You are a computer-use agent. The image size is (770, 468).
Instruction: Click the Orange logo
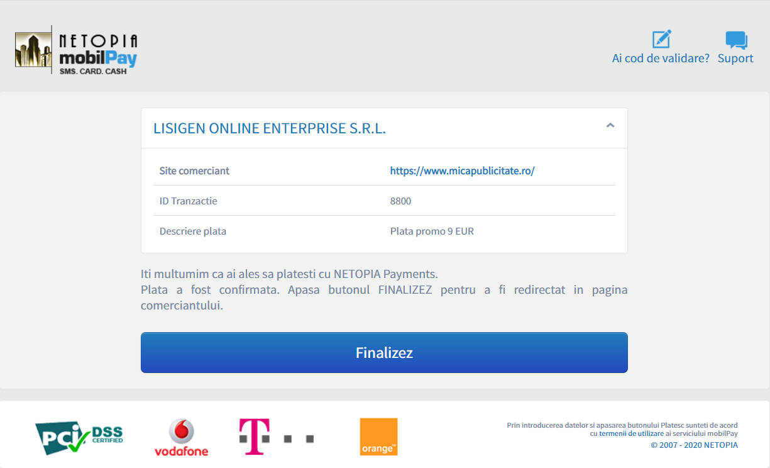379,437
